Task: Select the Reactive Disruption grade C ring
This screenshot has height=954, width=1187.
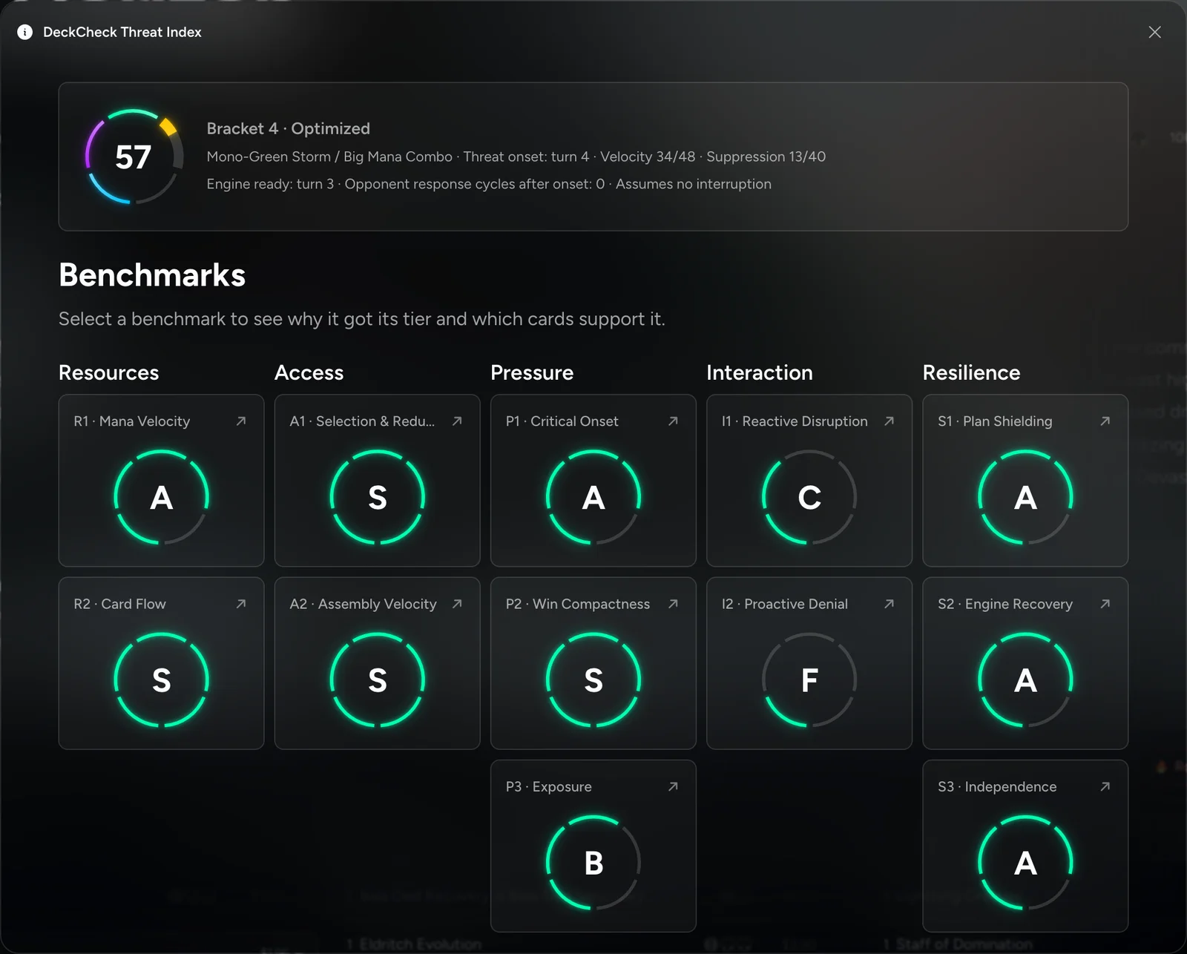Action: 809,497
